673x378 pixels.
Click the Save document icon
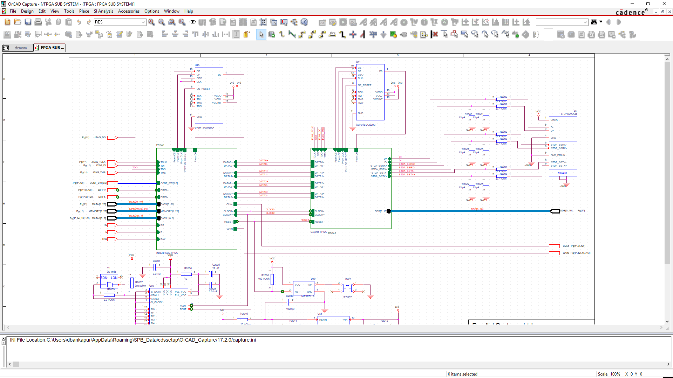(28, 22)
